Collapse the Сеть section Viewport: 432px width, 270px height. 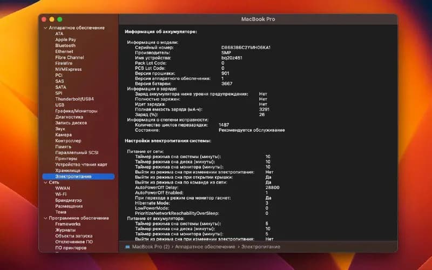coord(45,183)
